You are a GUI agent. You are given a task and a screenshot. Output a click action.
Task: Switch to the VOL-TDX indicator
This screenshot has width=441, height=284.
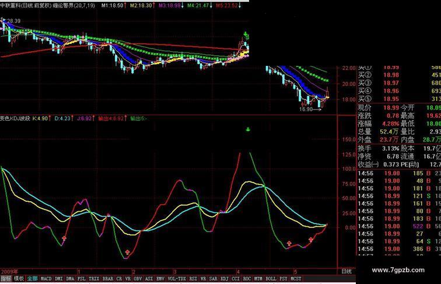177,279
